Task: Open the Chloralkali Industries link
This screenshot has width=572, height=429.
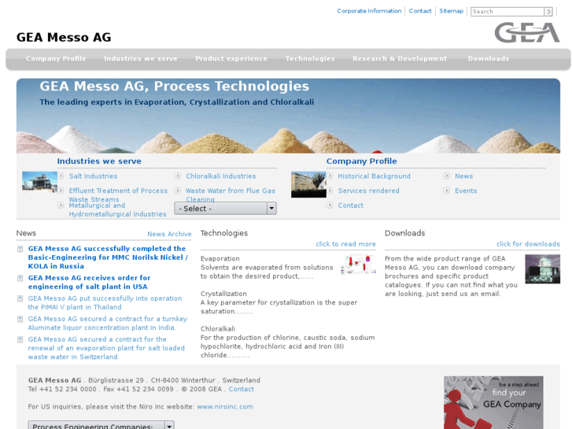Action: click(x=221, y=176)
